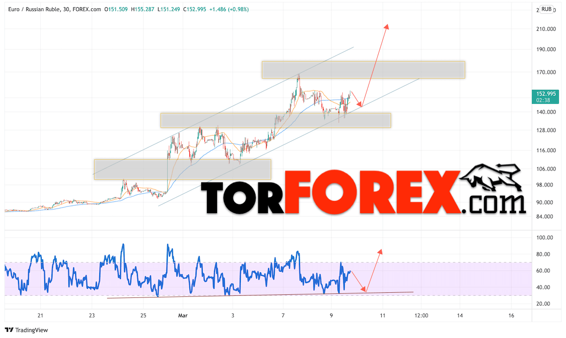Click the date label 9 on time axis
This screenshot has height=338, width=566.
331,315
